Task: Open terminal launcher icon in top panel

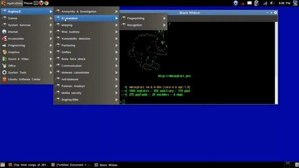Action: tap(36, 3)
